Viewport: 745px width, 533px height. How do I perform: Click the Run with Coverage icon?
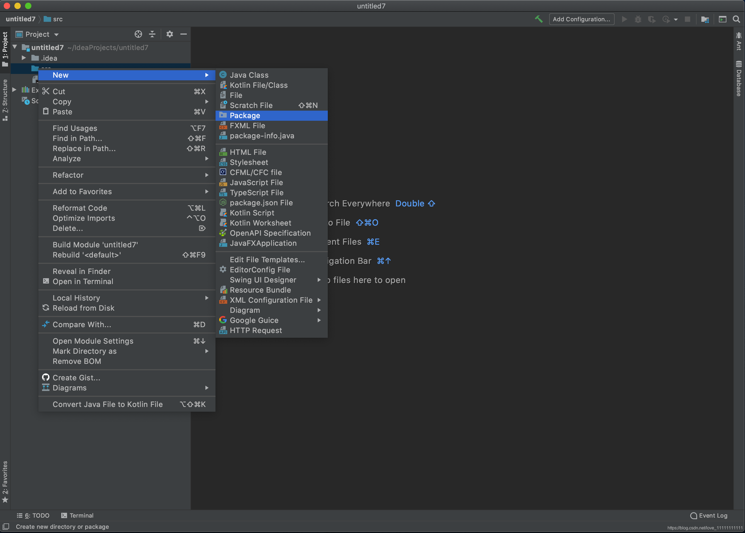coord(652,19)
